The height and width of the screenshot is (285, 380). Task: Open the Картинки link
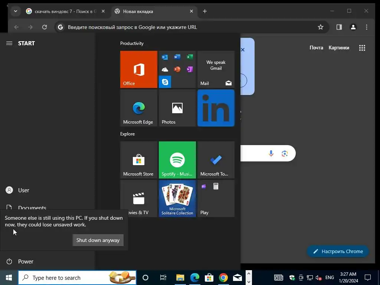339,48
